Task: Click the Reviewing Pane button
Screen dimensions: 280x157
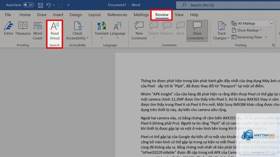Action: click(247, 37)
